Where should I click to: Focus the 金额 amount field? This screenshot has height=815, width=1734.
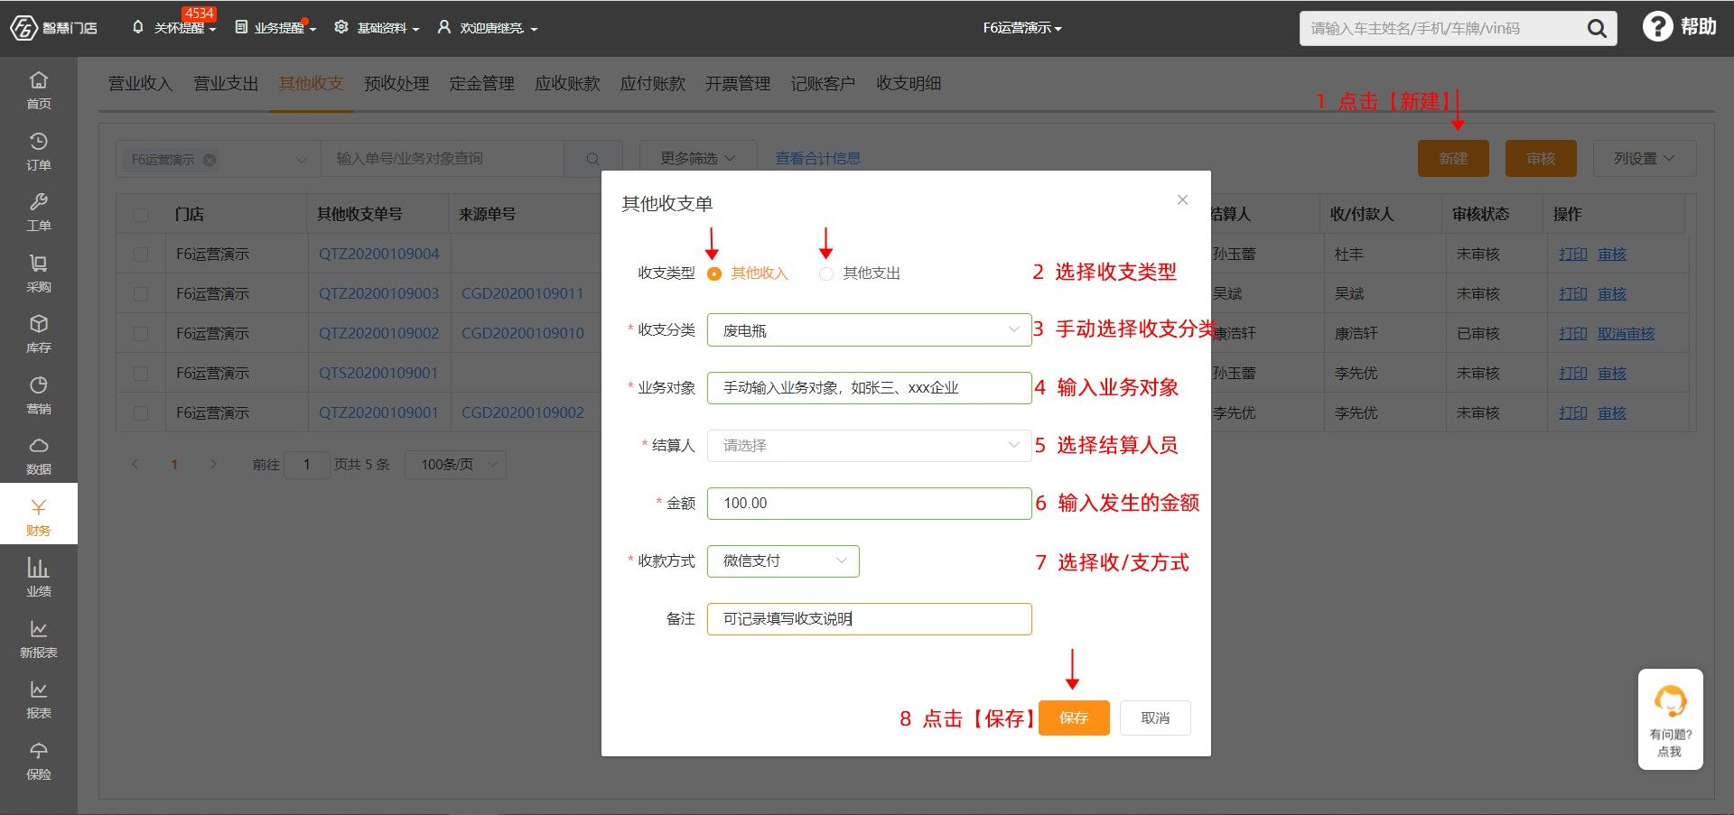(869, 504)
